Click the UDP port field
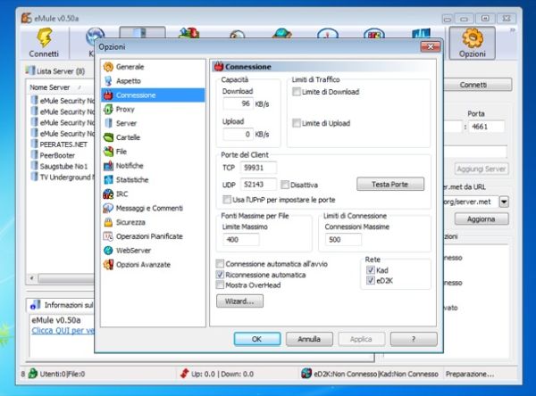Image resolution: width=536 pixels, height=396 pixels. coord(258,185)
